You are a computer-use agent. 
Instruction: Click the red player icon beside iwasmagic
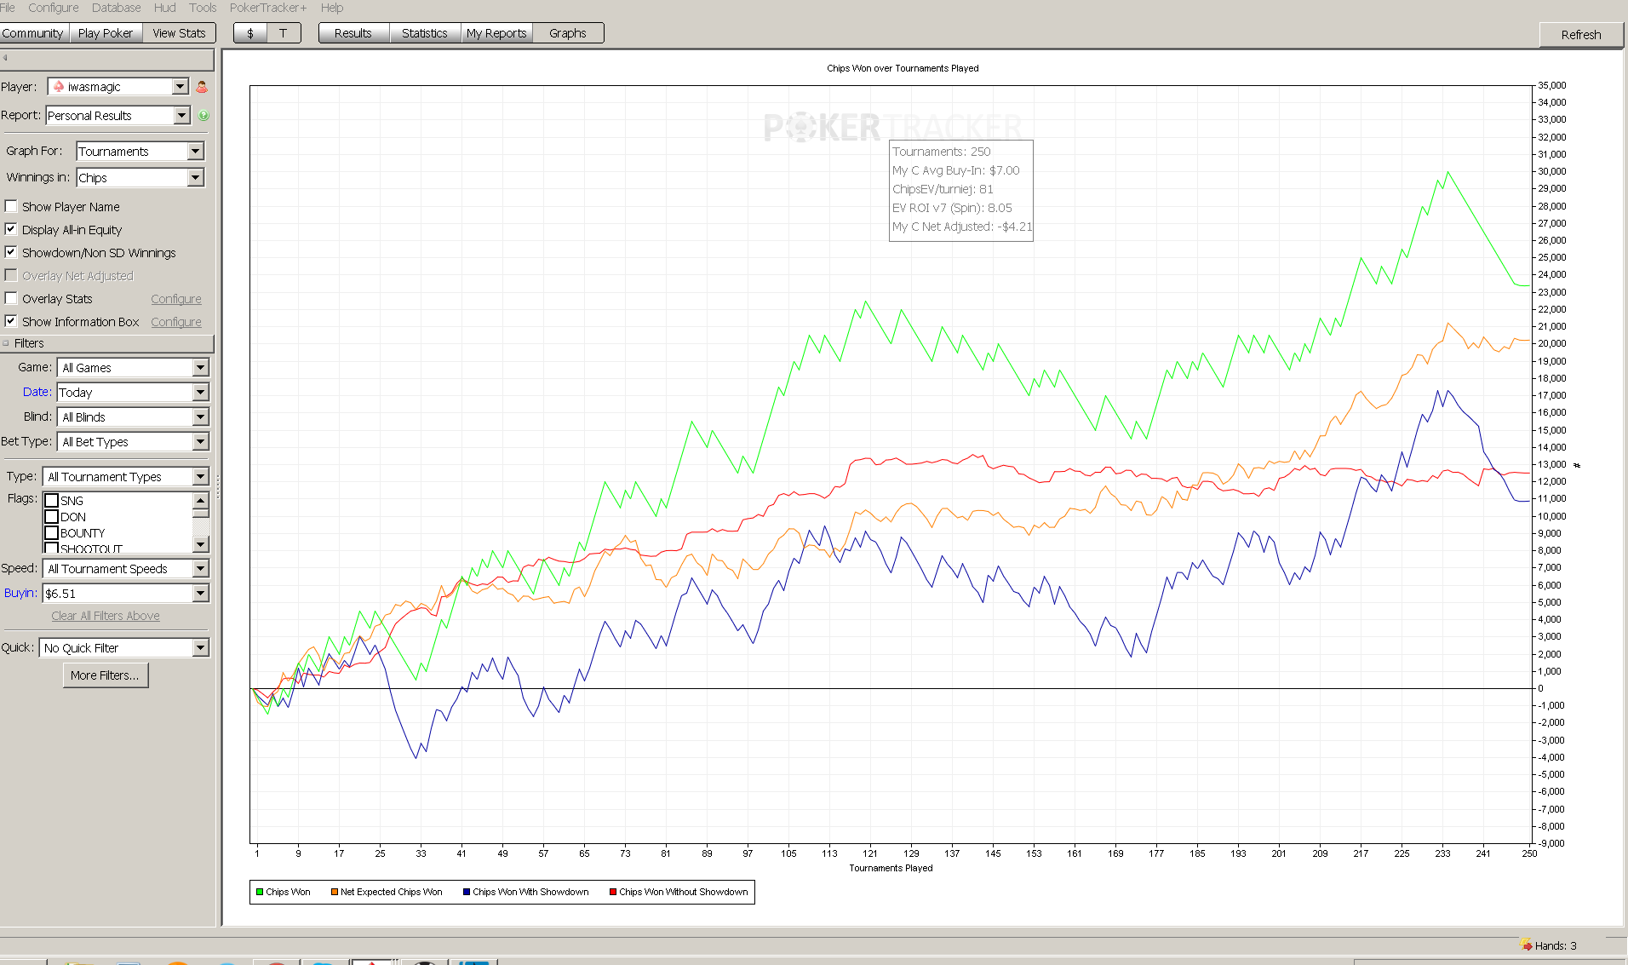tap(202, 87)
